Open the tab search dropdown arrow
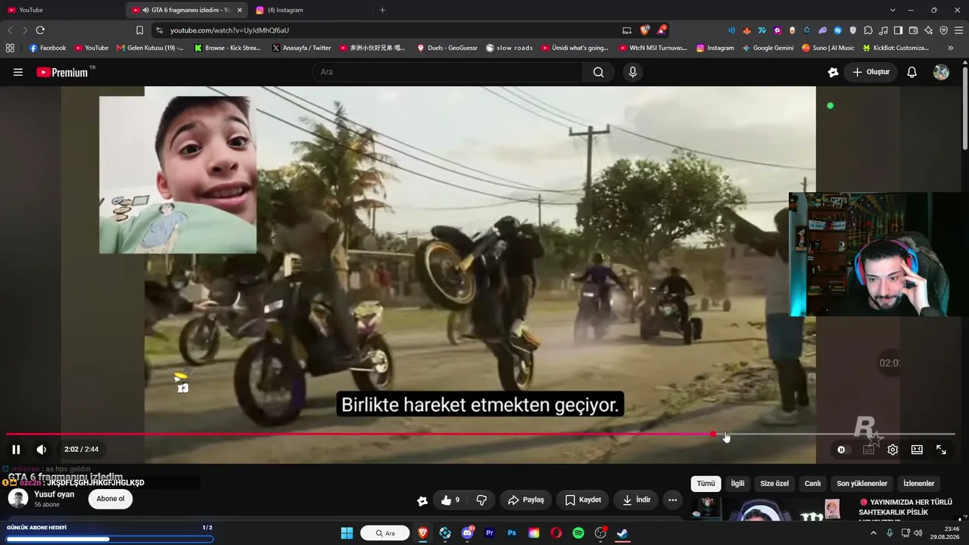The width and height of the screenshot is (969, 545). tap(893, 10)
